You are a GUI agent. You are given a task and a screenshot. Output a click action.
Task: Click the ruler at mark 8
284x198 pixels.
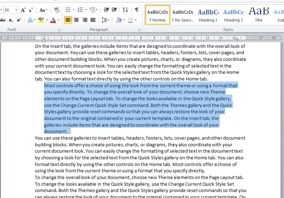pos(141,38)
